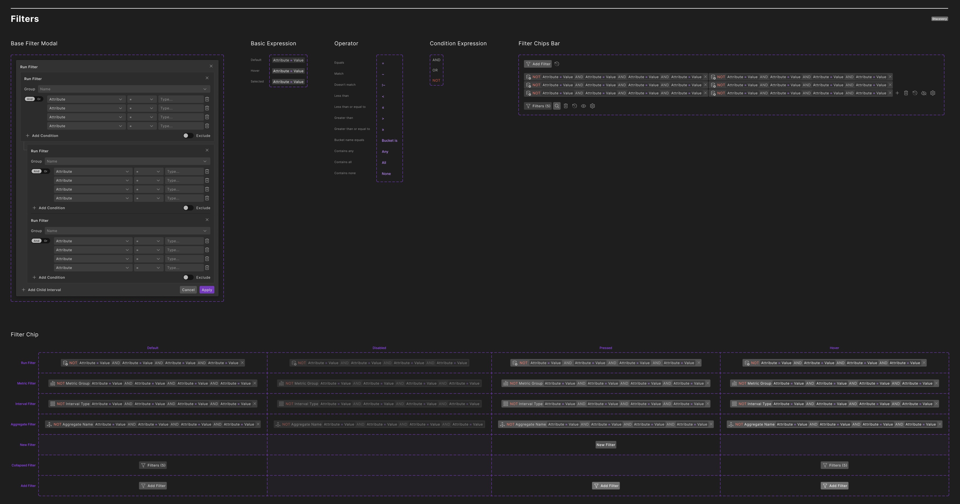
Task: Click the interval icon on the Default Interval Type chip
Action: click(x=53, y=403)
